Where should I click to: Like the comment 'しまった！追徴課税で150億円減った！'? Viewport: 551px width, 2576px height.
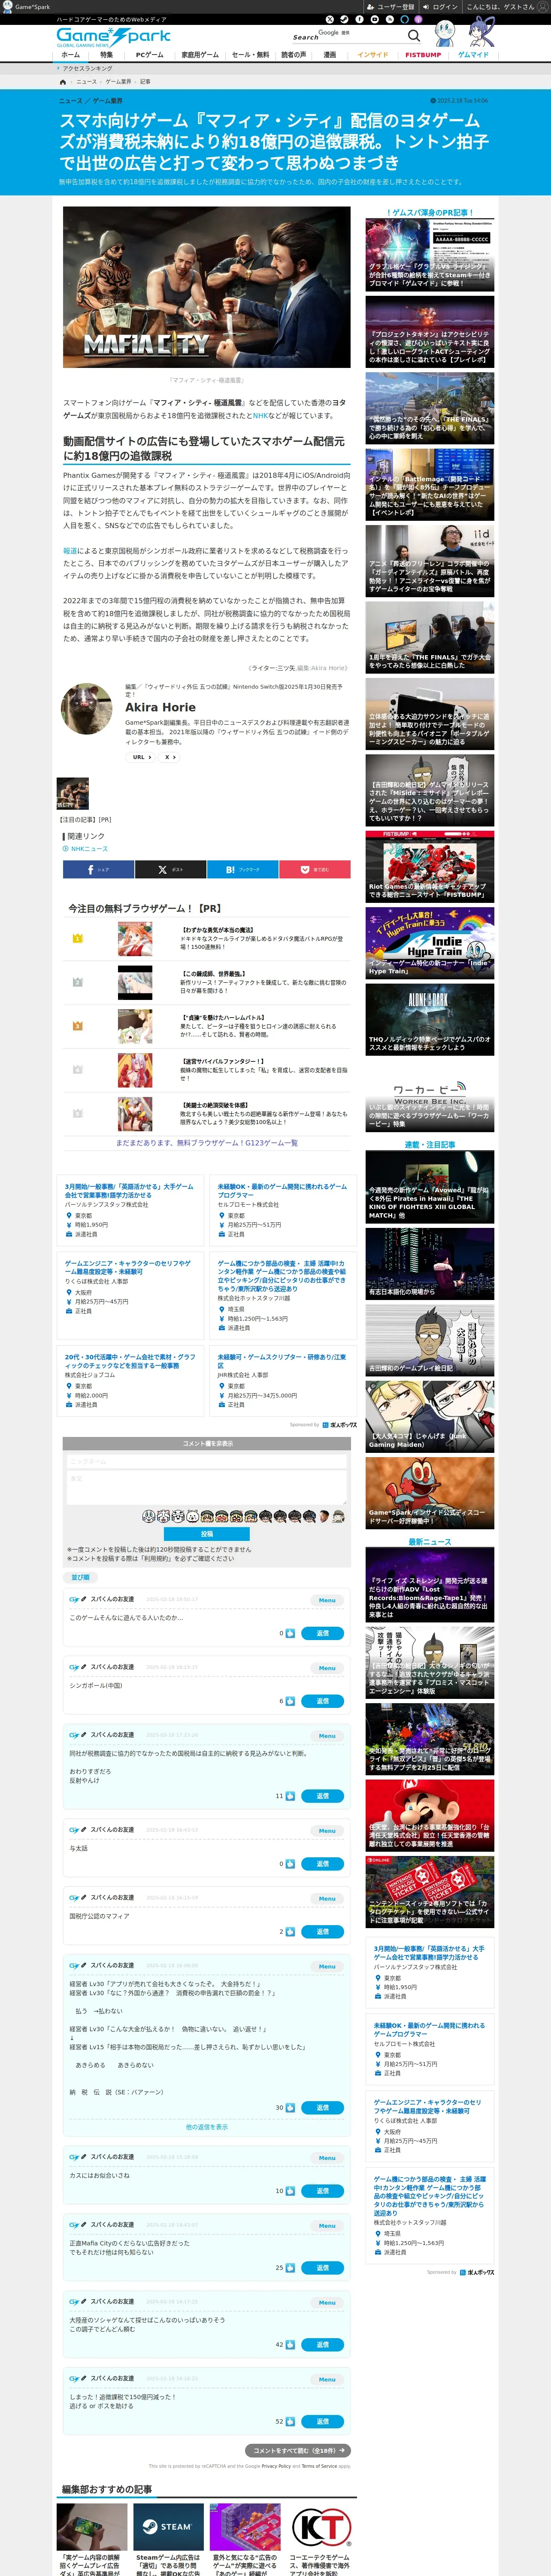pos(290,2422)
